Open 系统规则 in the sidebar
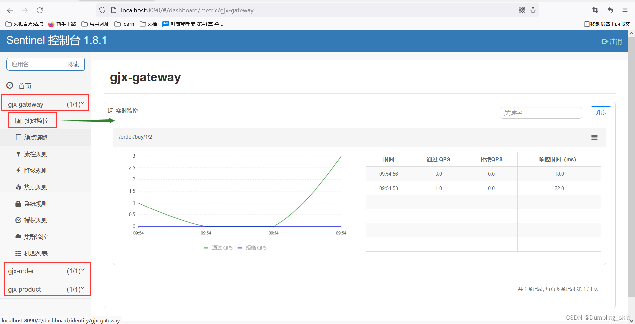635x324 pixels. (36, 204)
